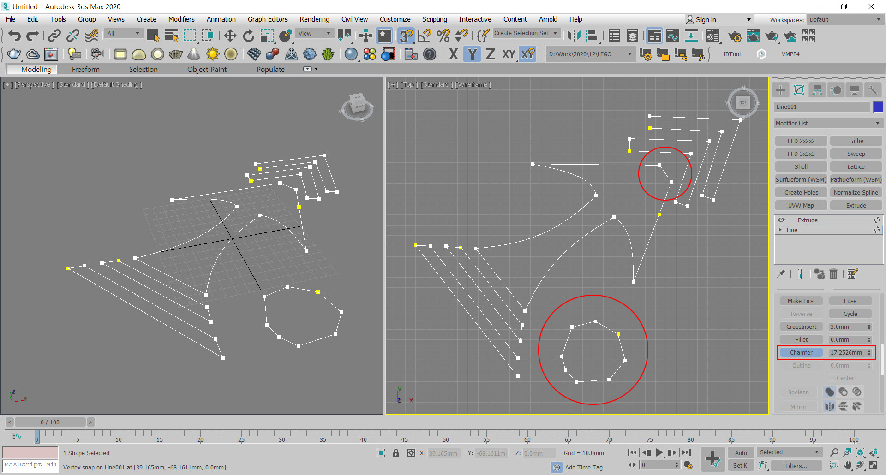The image size is (886, 475).
Task: Open the Rendering menu
Action: 314,19
